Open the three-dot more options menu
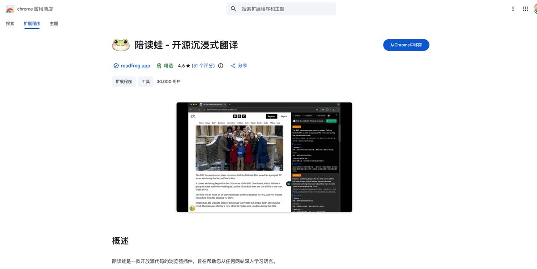 (x=513, y=9)
